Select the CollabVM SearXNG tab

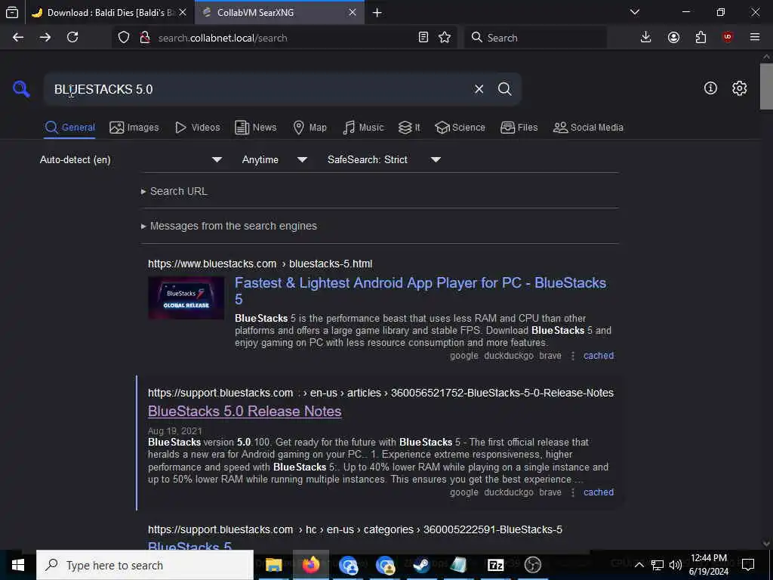click(x=279, y=13)
